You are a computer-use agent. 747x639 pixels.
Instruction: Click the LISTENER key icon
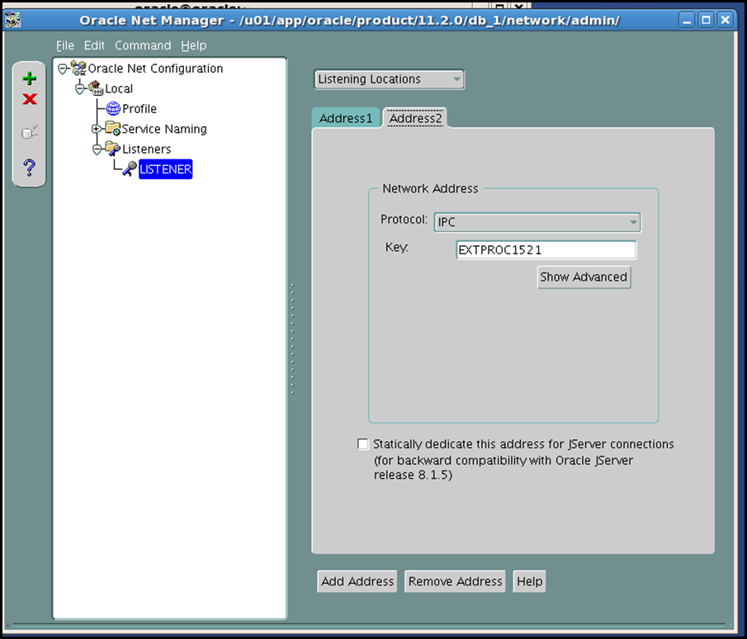coord(129,168)
